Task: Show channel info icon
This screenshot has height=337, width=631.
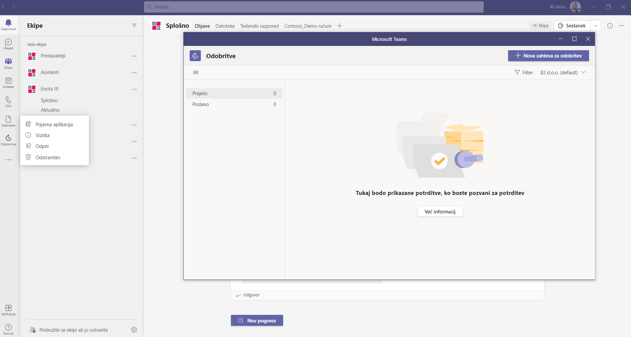Action: pos(610,25)
